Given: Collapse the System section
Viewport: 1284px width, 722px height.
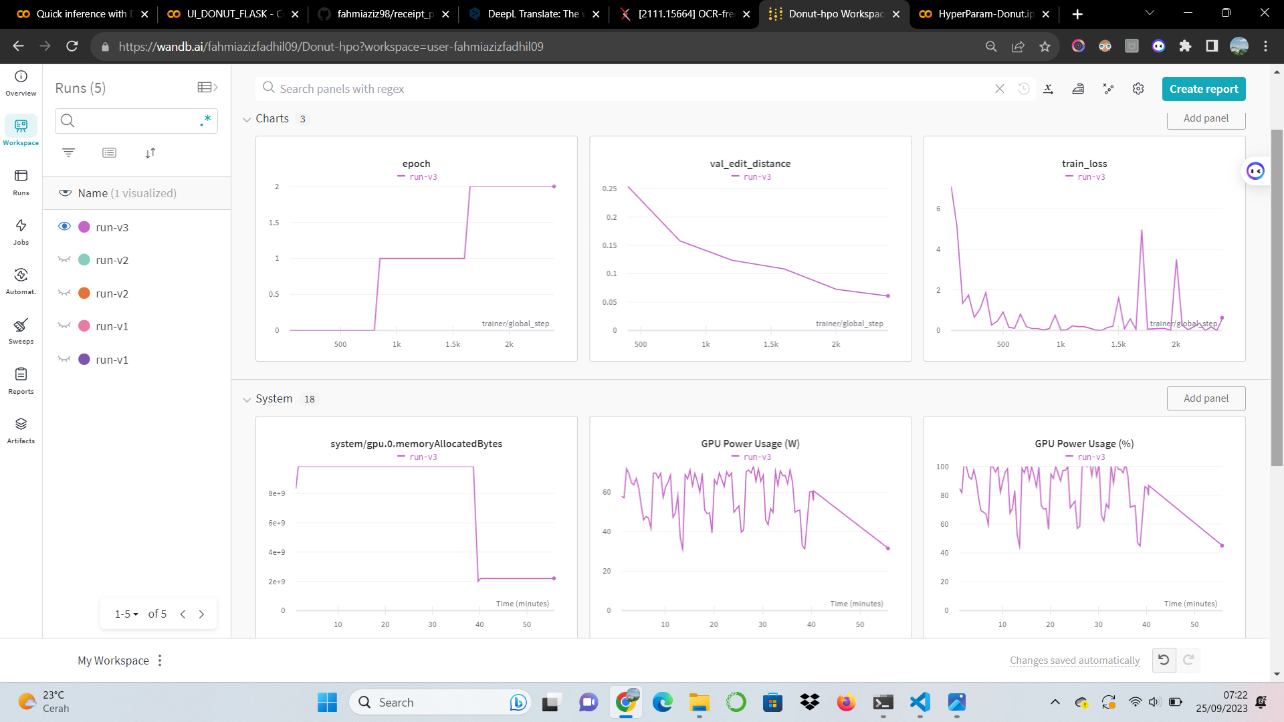Looking at the screenshot, I should click(x=247, y=400).
